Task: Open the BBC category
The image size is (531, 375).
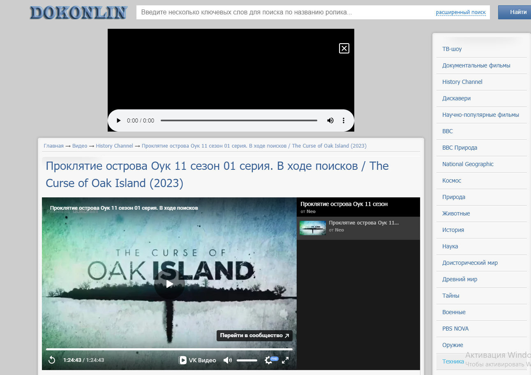Action: point(448,131)
